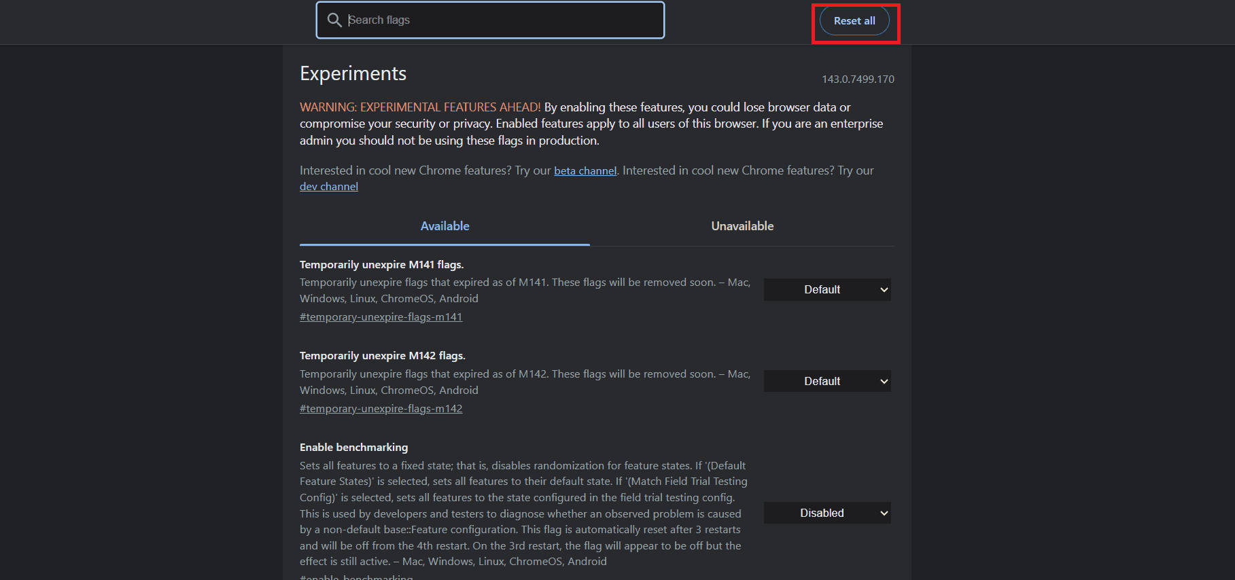Select the Temporarily unexpire M141 flags title

tap(381, 265)
